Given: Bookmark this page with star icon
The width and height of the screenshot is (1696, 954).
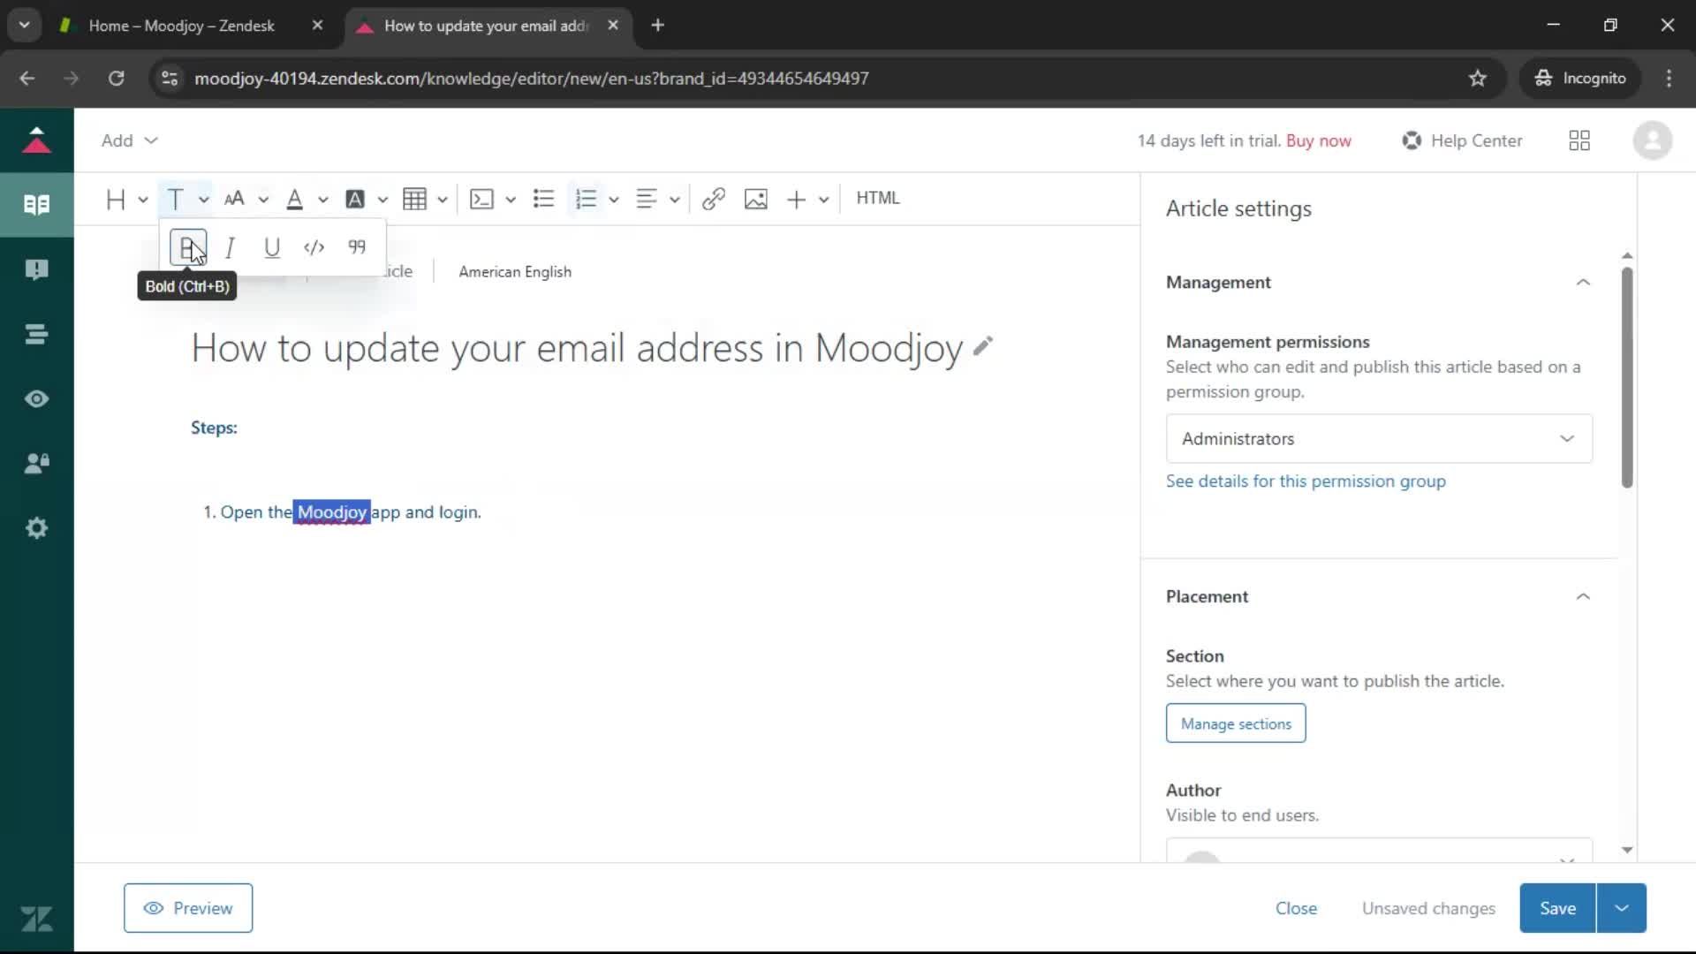Looking at the screenshot, I should pos(1478,79).
